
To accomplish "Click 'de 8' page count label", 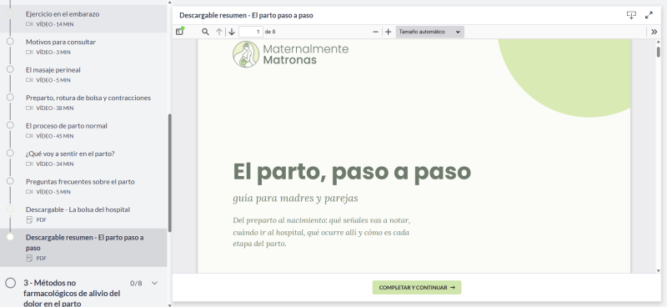I will pyautogui.click(x=270, y=32).
